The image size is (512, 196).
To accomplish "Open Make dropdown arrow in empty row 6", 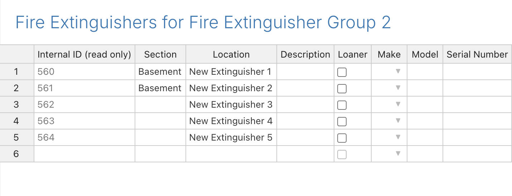I will 397,154.
